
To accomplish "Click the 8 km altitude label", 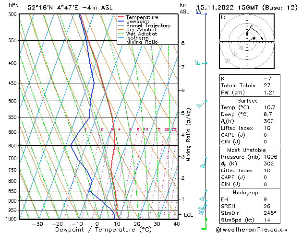I will (183, 43).
